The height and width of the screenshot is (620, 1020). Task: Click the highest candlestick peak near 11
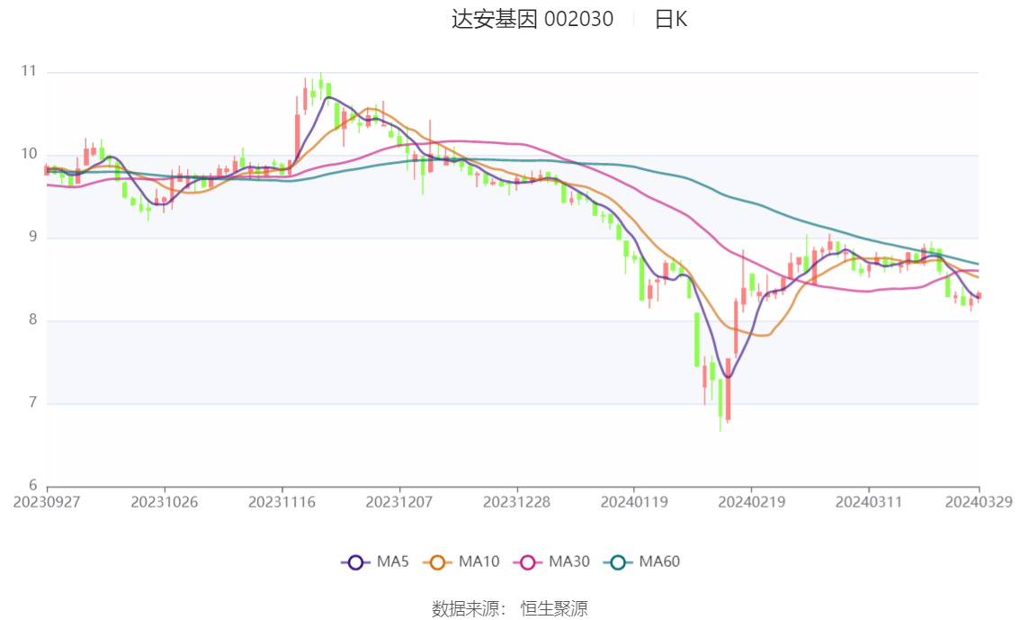tap(321, 85)
